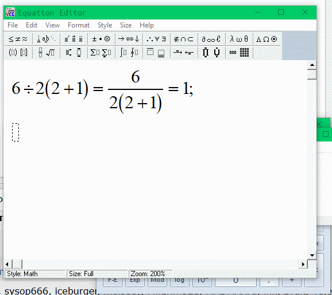The width and height of the screenshot is (332, 295).
Task: Open the Edit menu
Action: [32, 25]
